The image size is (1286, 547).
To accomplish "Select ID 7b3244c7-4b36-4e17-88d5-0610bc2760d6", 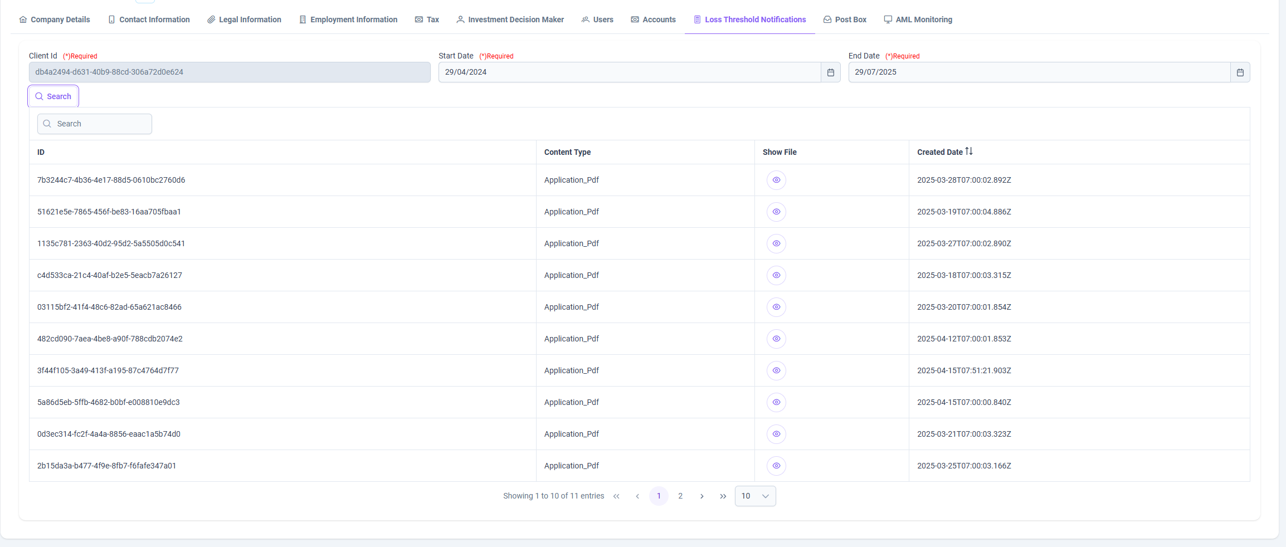I will 111,180.
